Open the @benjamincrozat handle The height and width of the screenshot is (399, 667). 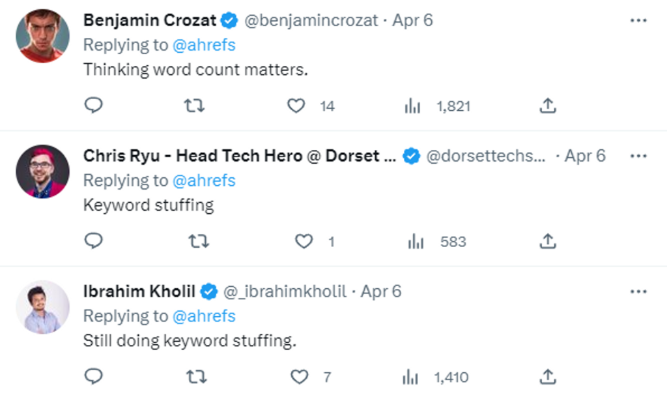311,20
